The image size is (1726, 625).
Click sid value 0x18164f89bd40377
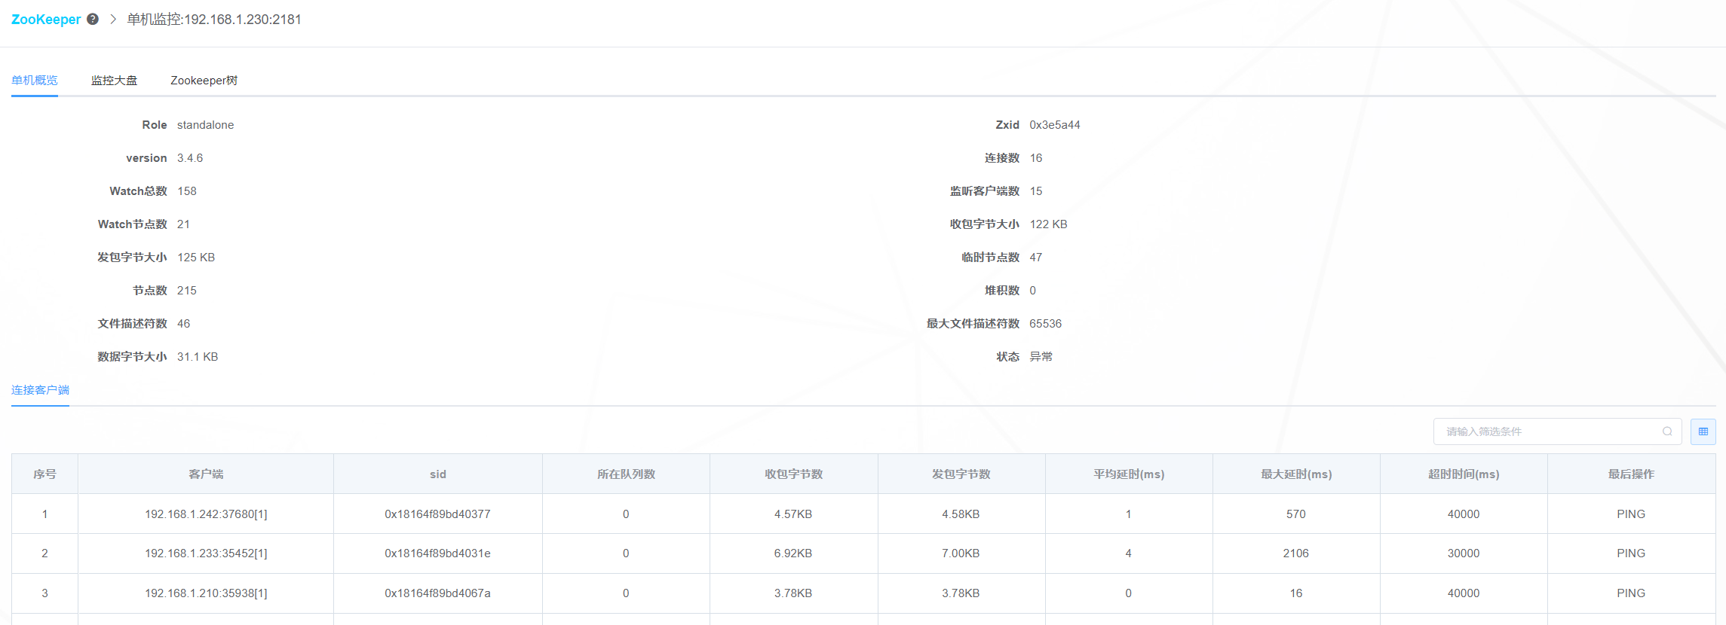coord(437,514)
